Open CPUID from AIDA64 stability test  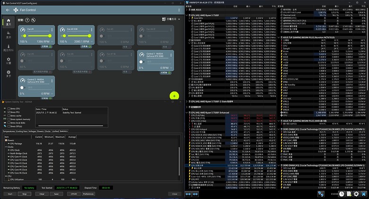[74, 194]
